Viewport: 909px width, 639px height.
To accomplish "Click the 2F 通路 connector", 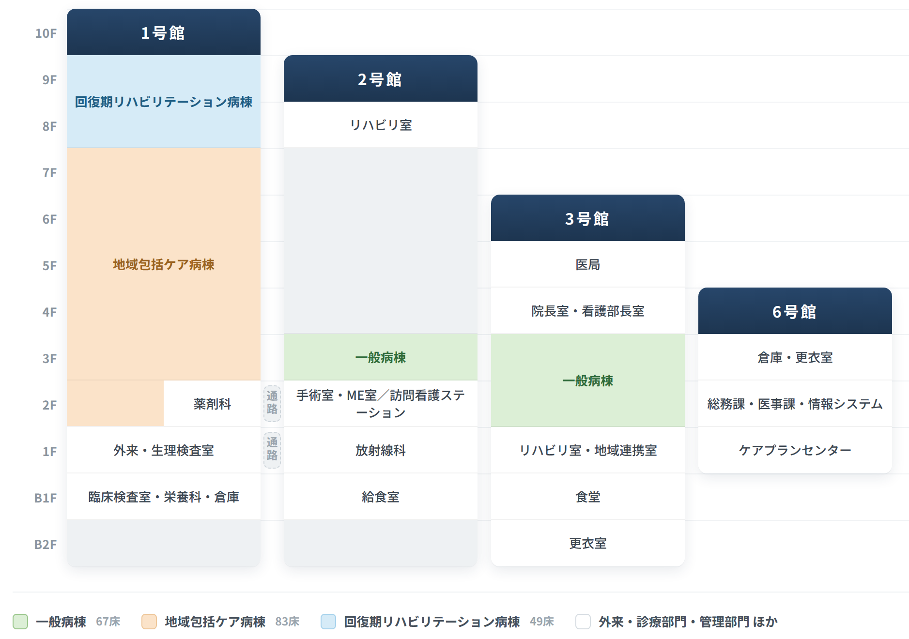I will point(272,404).
